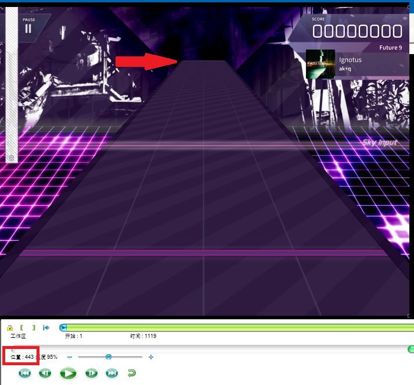Click the 95% speed value
Image resolution: width=414 pixels, height=385 pixels.
(52, 357)
